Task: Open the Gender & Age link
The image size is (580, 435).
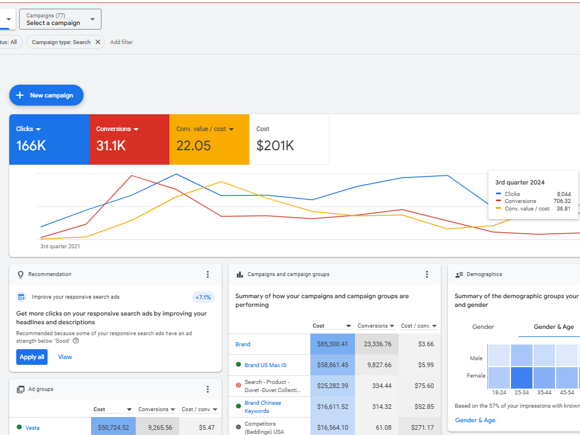Action: coord(475,420)
